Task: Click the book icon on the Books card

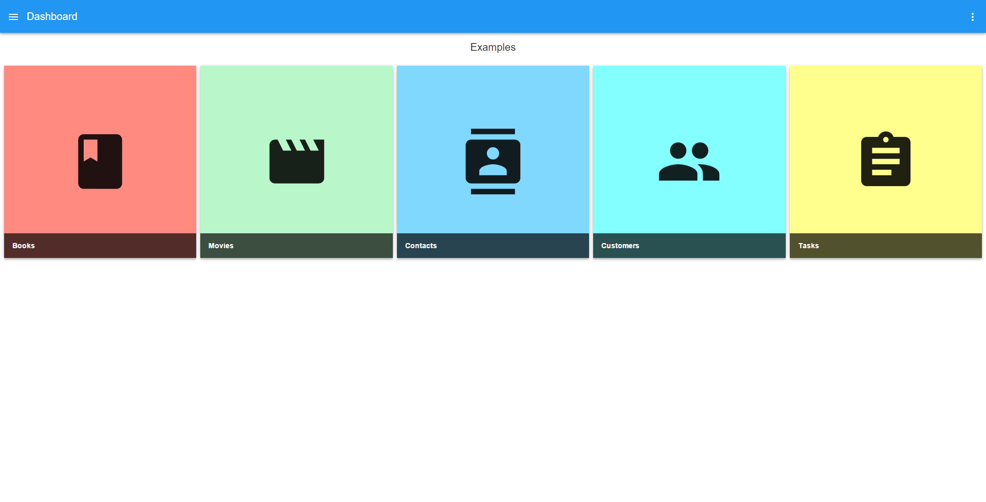Action: [x=100, y=161]
